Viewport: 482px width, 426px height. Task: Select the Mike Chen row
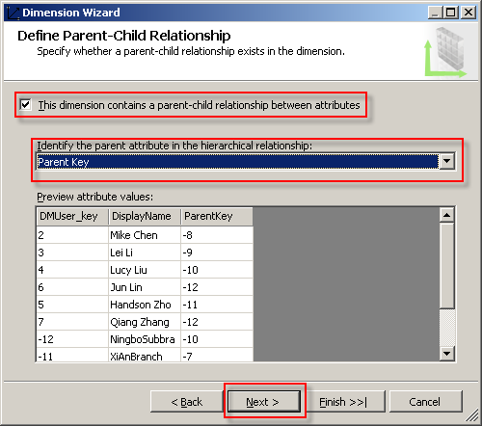145,235
